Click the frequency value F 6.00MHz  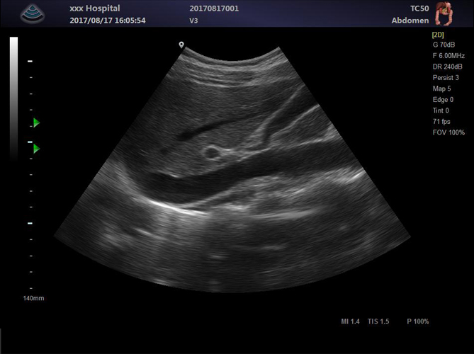448,55
